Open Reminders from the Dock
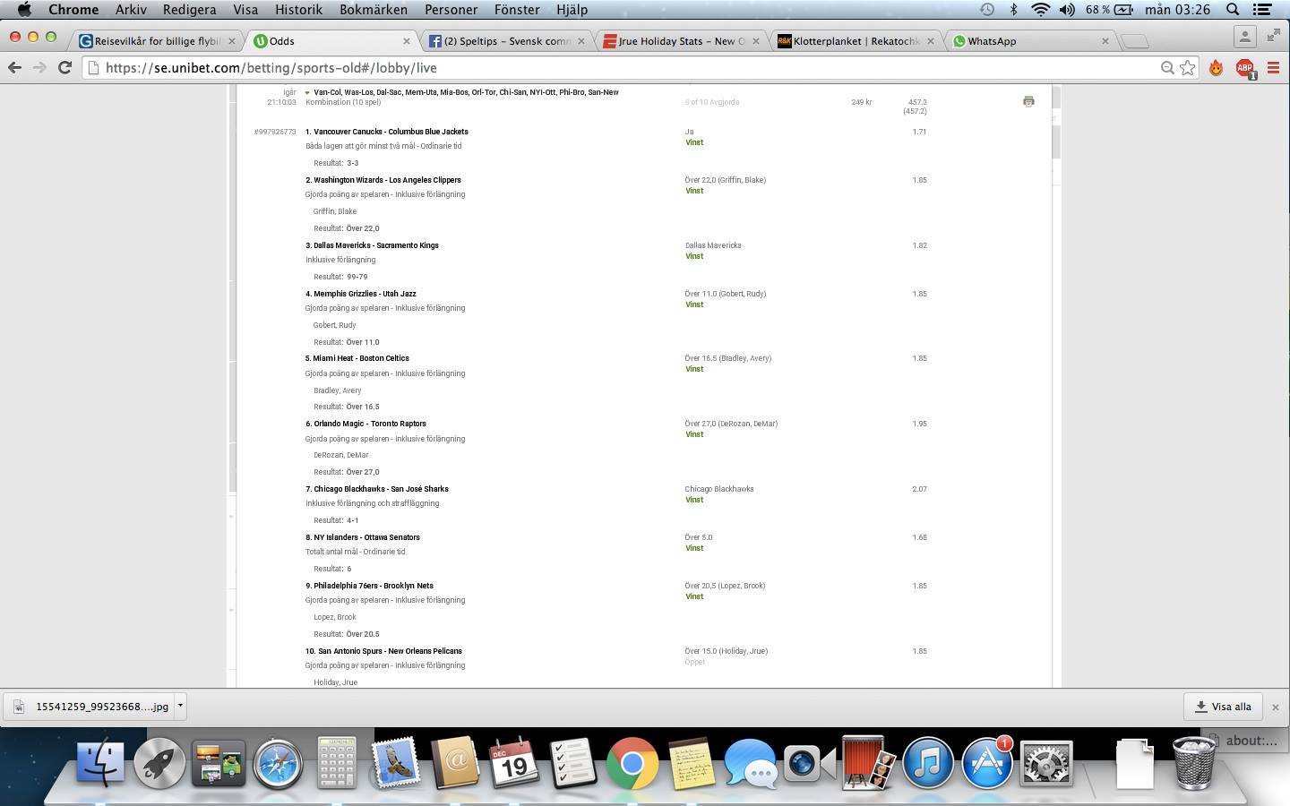The width and height of the screenshot is (1290, 806). point(573,763)
